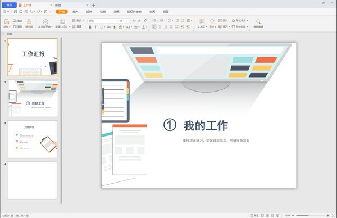
Task: Click fit-to-window icon in status bar
Action: [x=333, y=215]
